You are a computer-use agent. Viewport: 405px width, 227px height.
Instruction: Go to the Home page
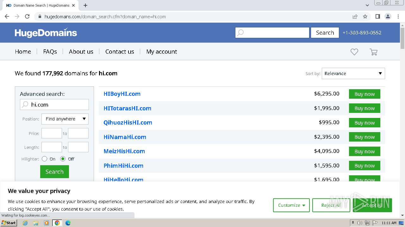tap(23, 51)
